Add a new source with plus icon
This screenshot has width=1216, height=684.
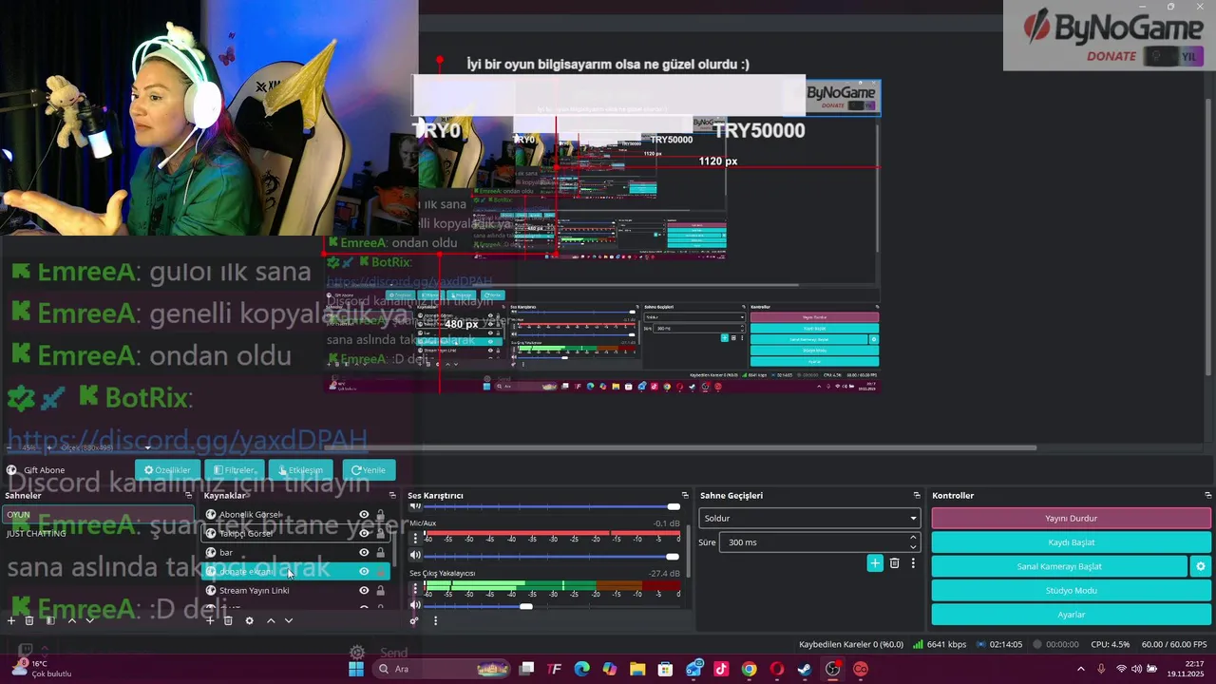210,620
